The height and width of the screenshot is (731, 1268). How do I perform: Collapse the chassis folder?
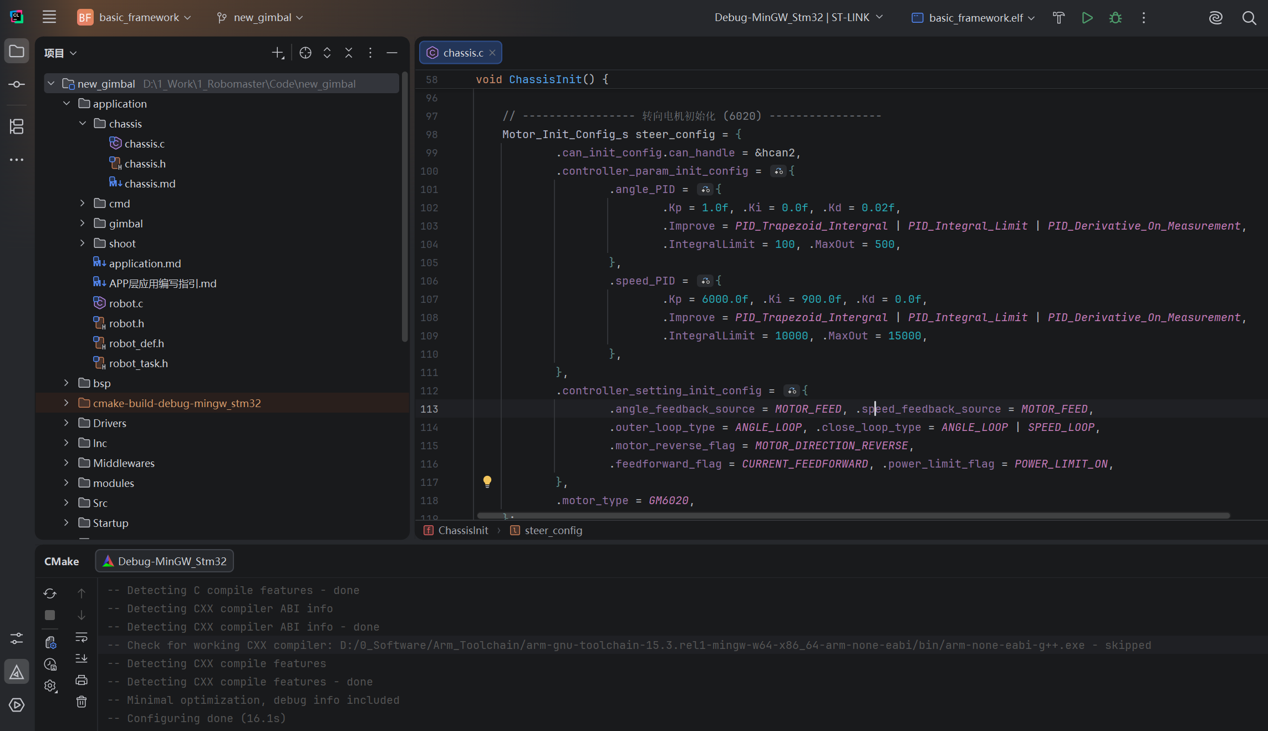point(82,124)
